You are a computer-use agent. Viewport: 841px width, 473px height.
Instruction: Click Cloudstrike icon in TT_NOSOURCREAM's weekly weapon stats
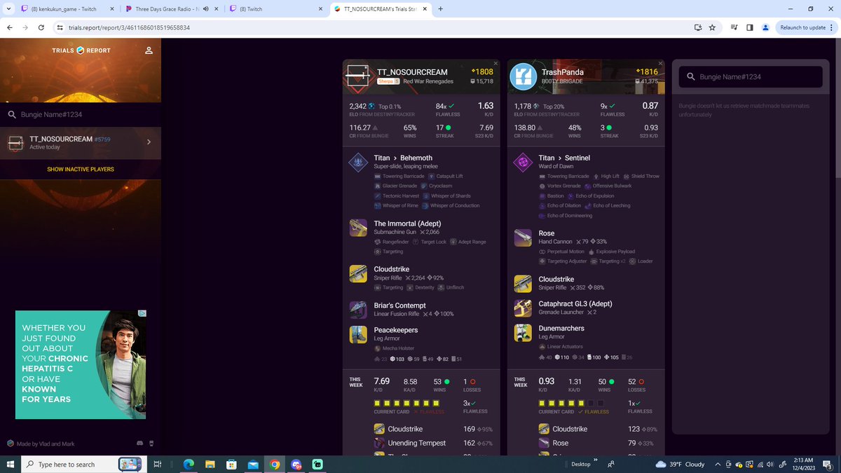[x=379, y=429]
